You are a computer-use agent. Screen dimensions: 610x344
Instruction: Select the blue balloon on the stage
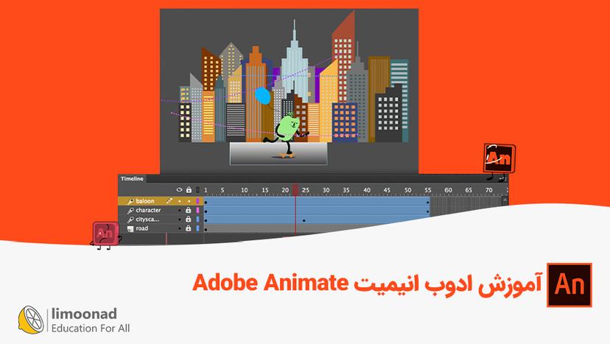[x=262, y=96]
